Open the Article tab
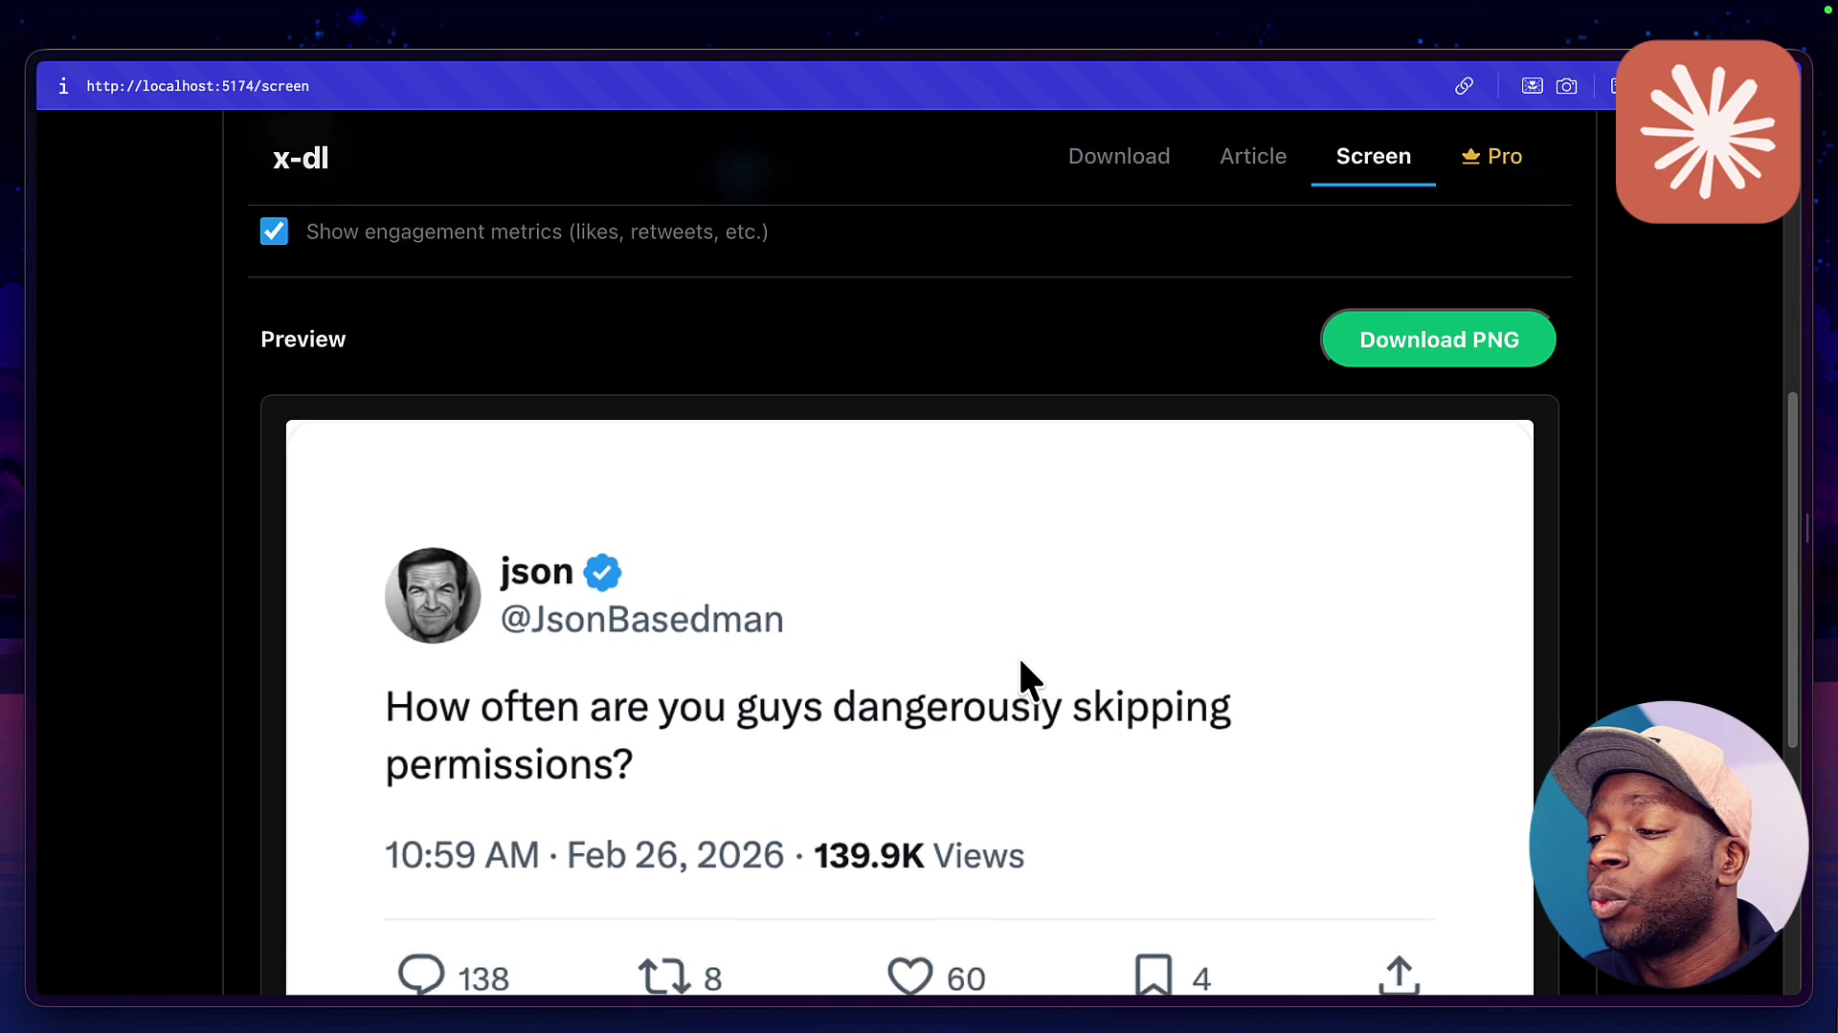This screenshot has width=1838, height=1033. tap(1252, 156)
